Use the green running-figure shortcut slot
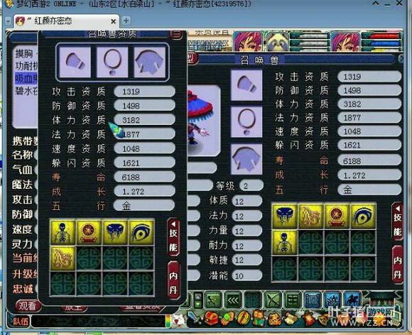The width and height of the screenshot is (412, 335). click(x=212, y=300)
